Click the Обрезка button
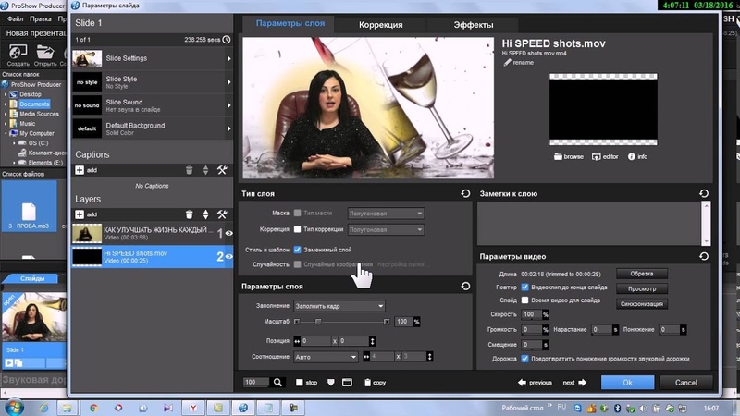The width and height of the screenshot is (740, 416). pos(642,274)
